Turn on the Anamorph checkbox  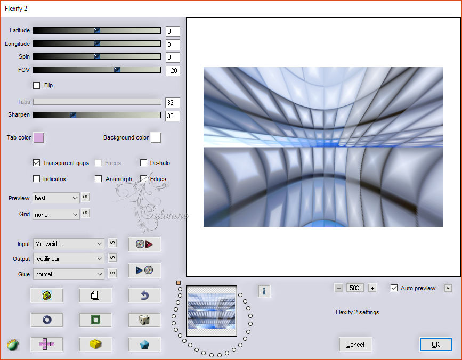click(x=99, y=179)
